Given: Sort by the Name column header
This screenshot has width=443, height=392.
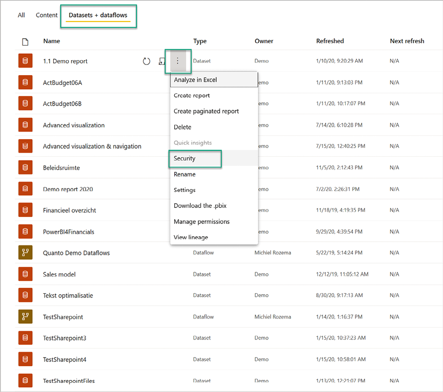Looking at the screenshot, I should 52,41.
